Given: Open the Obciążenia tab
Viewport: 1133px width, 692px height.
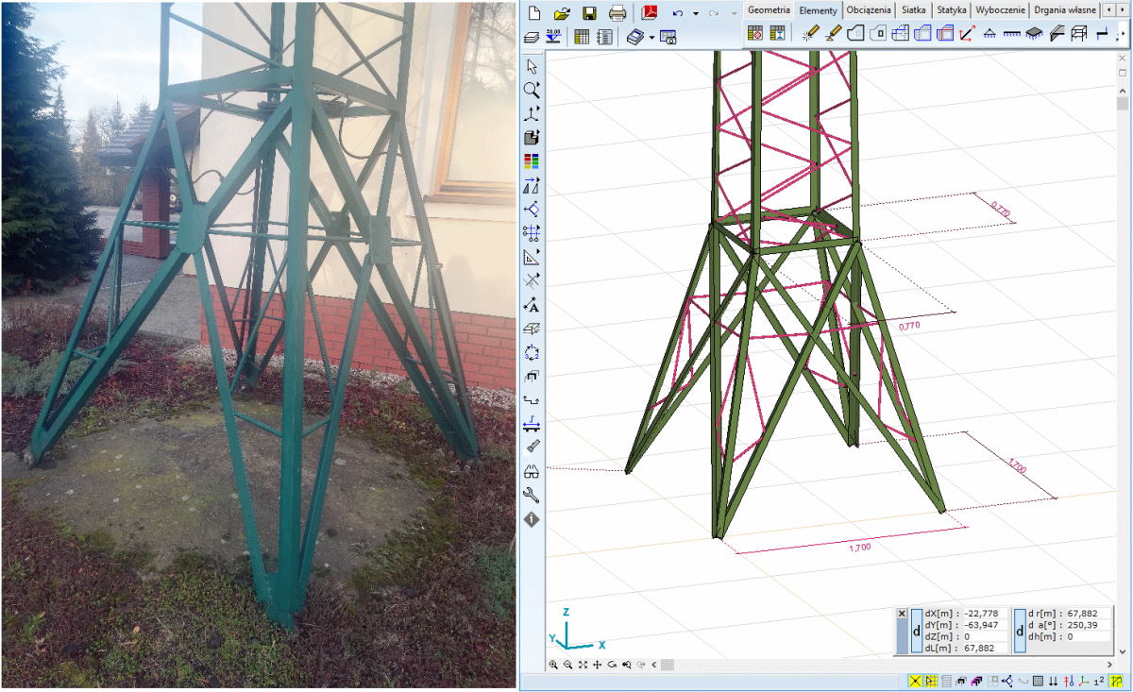Looking at the screenshot, I should [x=869, y=9].
